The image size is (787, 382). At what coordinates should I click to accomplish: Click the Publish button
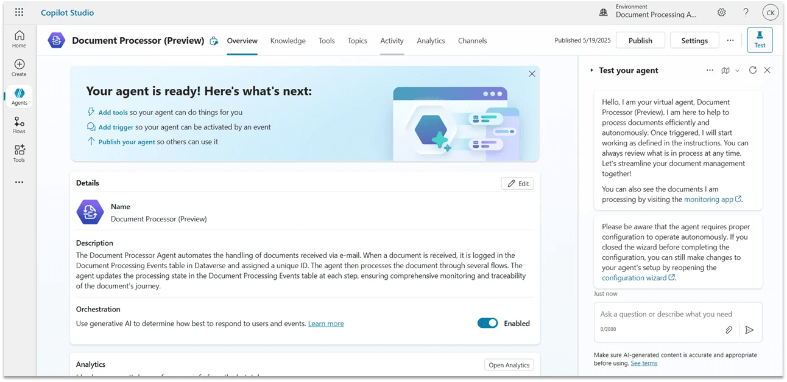640,41
